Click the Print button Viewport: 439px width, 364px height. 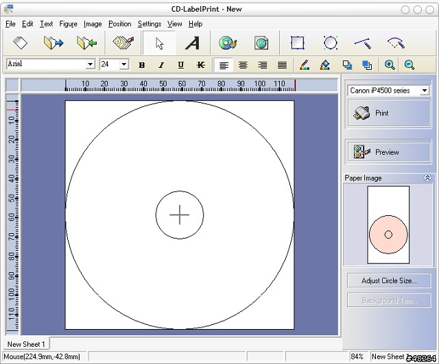click(389, 113)
